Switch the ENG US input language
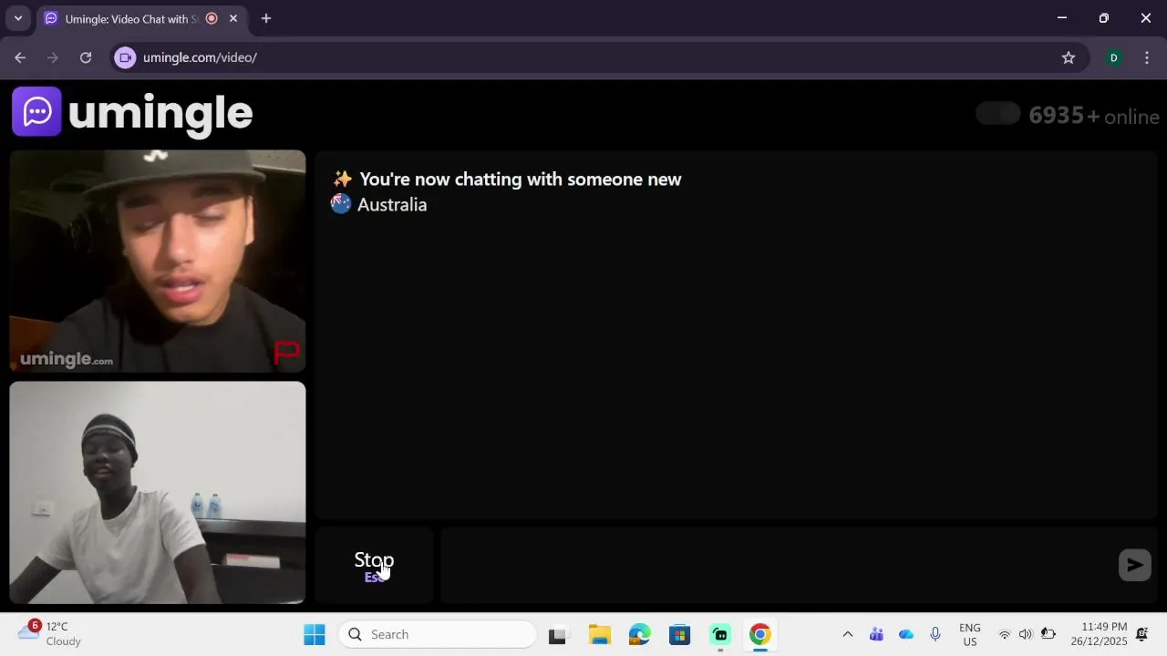The image size is (1167, 656). point(970,634)
